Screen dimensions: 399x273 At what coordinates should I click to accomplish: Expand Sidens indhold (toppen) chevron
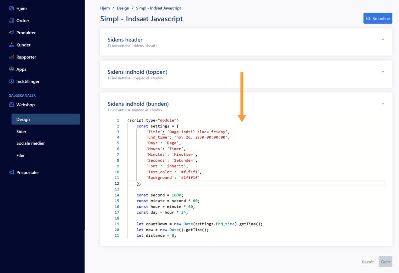pyautogui.click(x=383, y=72)
